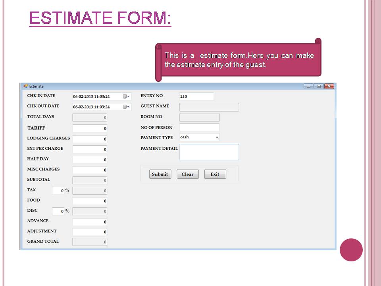Click the TARIFF input field

coord(90,128)
